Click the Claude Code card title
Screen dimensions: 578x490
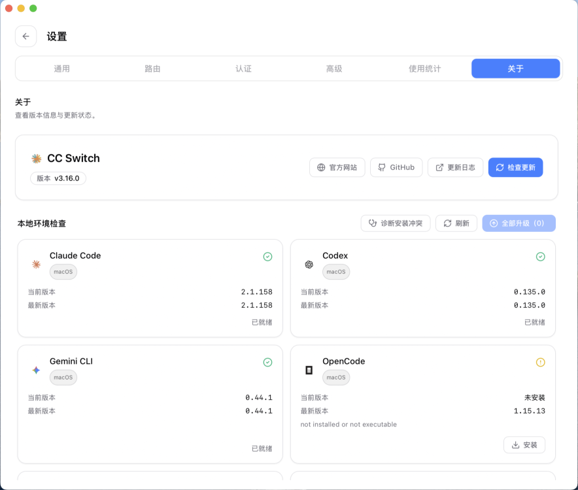click(75, 255)
